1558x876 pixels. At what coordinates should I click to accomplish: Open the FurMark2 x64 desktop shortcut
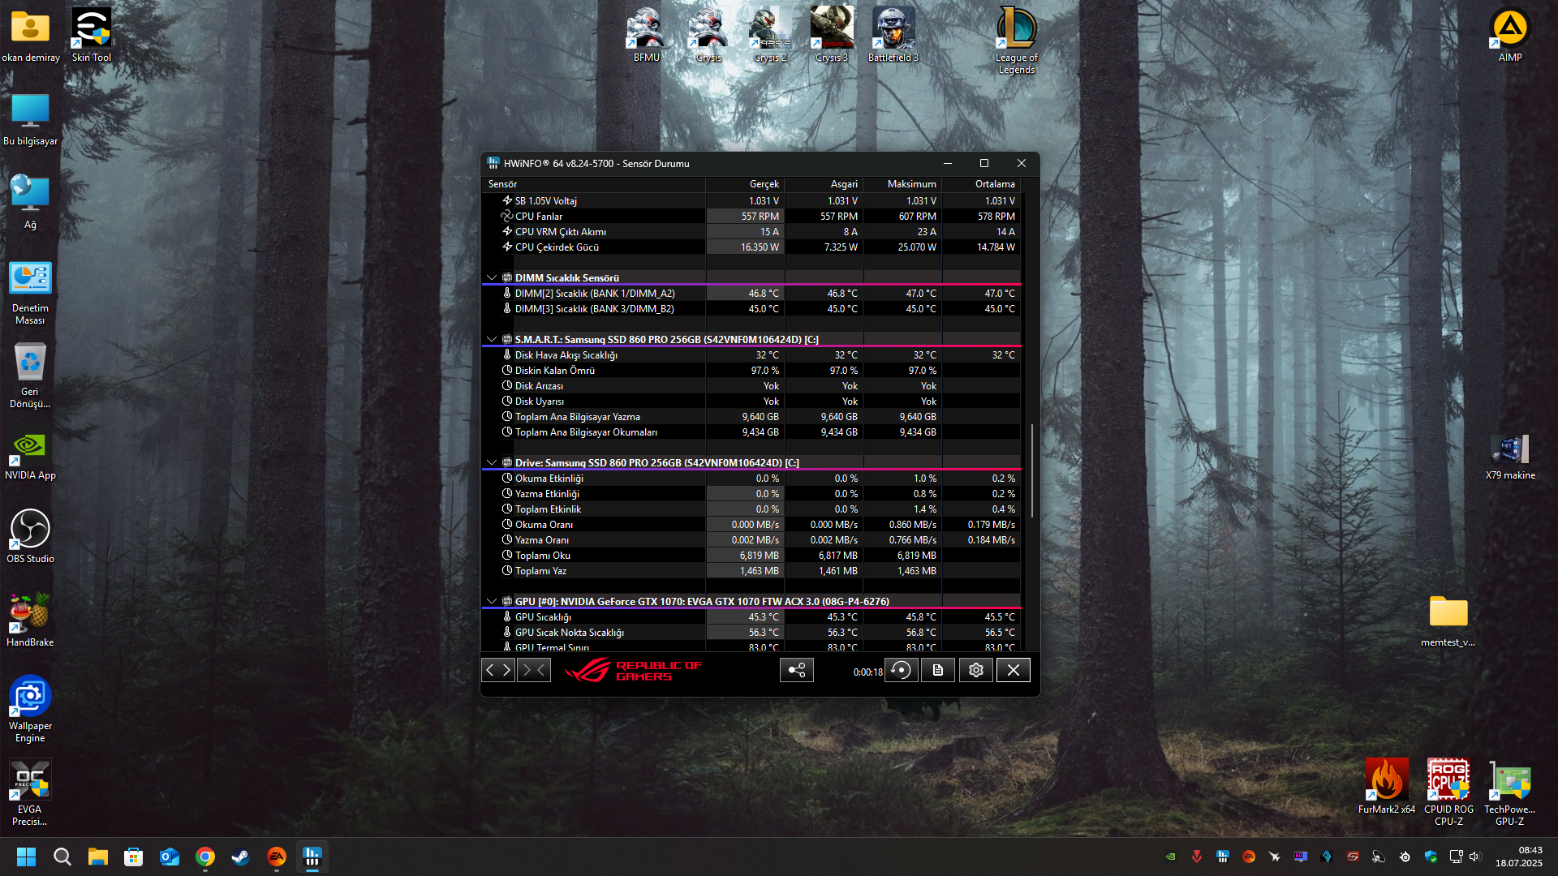[1387, 786]
